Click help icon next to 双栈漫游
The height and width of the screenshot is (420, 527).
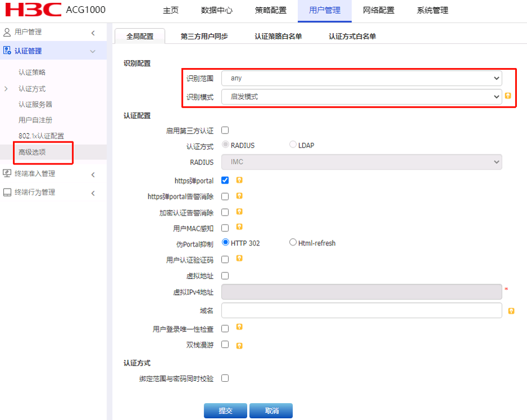click(x=239, y=345)
